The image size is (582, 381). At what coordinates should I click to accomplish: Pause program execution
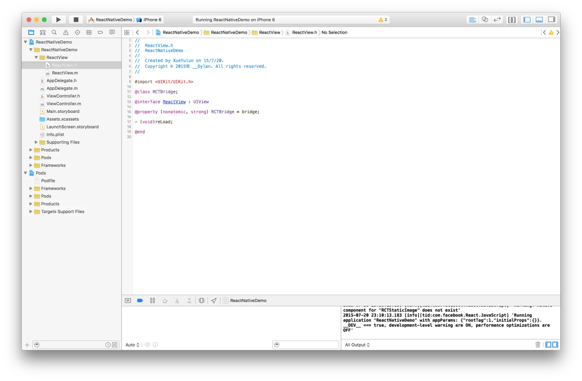pos(152,301)
